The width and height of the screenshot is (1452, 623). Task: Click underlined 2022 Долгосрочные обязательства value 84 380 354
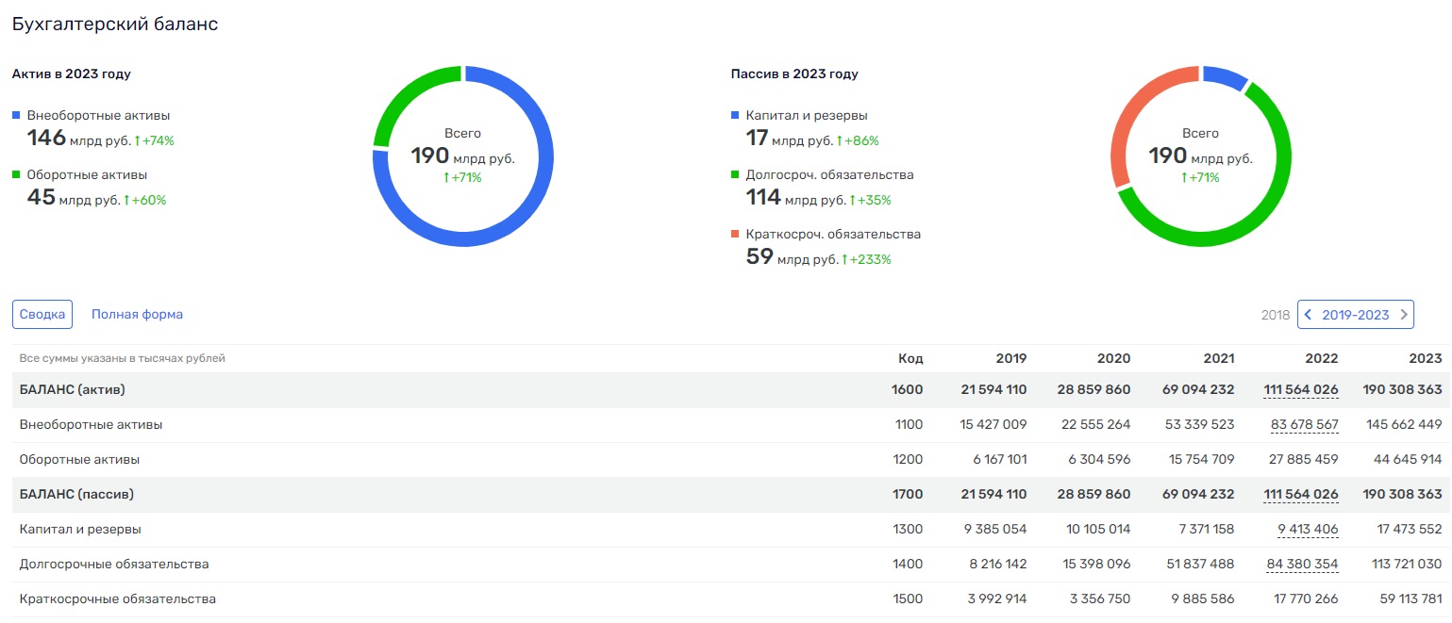[1302, 564]
